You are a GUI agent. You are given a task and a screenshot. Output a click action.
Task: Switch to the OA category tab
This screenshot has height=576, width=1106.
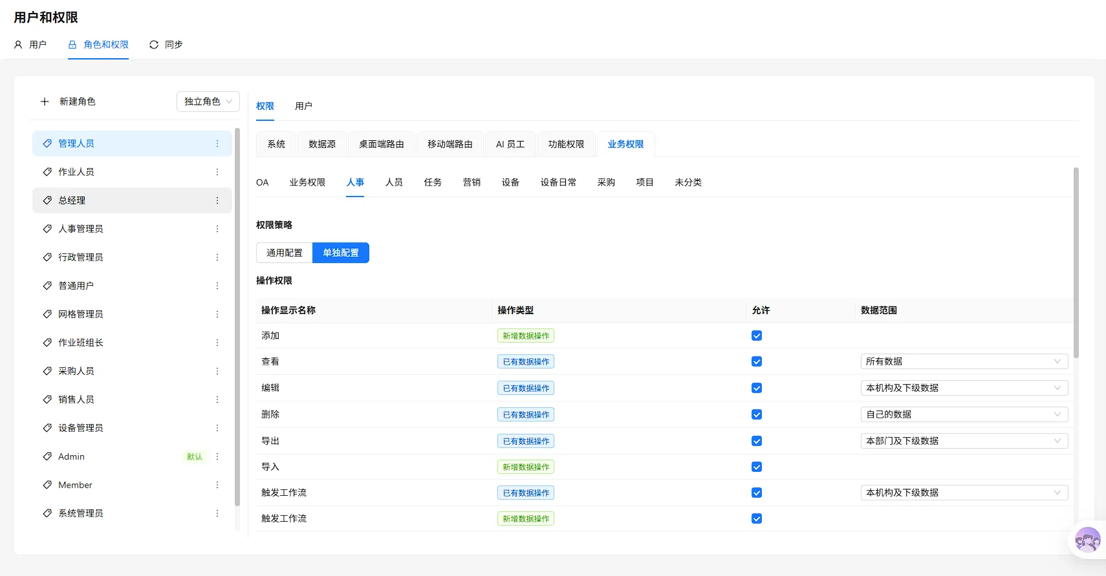click(x=262, y=182)
